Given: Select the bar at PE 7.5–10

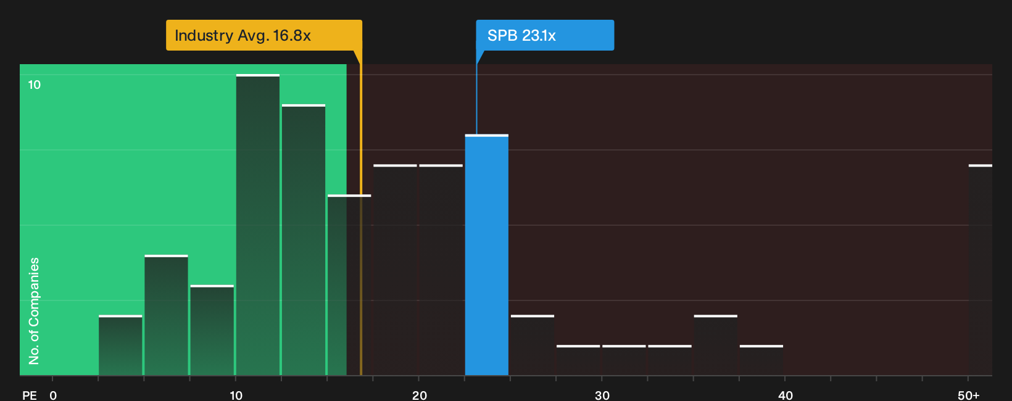Looking at the screenshot, I should 212,330.
